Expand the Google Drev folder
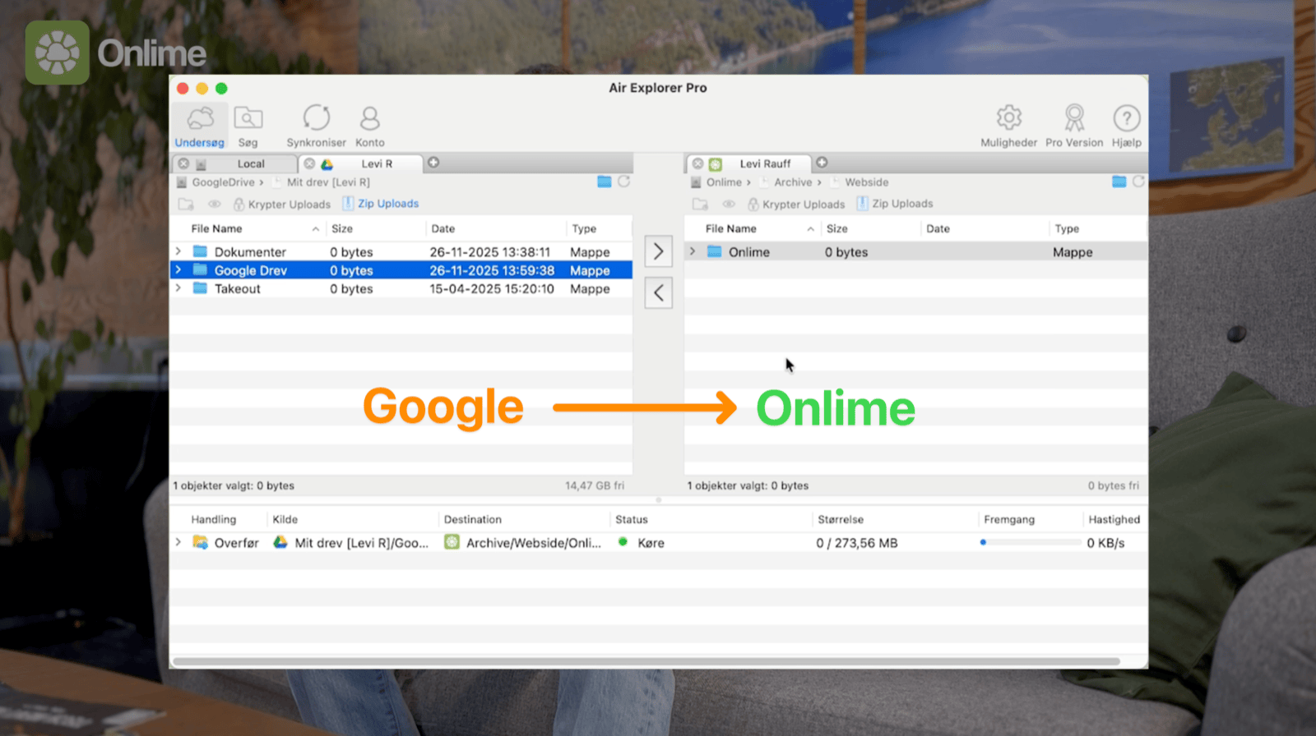1316x736 pixels. click(178, 269)
